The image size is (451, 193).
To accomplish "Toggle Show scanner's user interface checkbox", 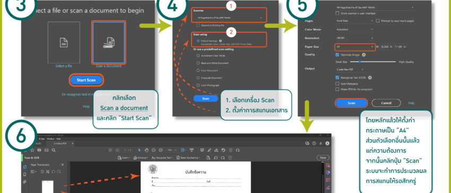I will point(337,13).
